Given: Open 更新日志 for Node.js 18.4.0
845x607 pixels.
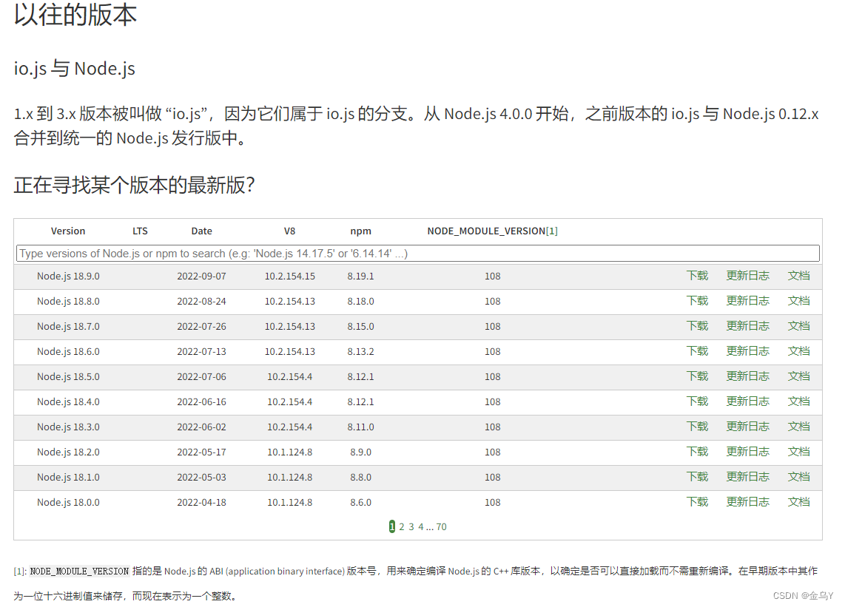Looking at the screenshot, I should point(747,401).
